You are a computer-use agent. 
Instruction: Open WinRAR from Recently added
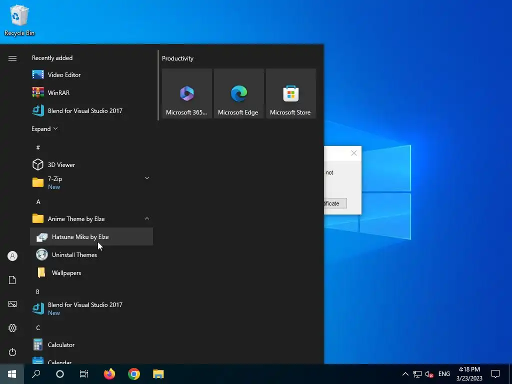pyautogui.click(x=91, y=92)
